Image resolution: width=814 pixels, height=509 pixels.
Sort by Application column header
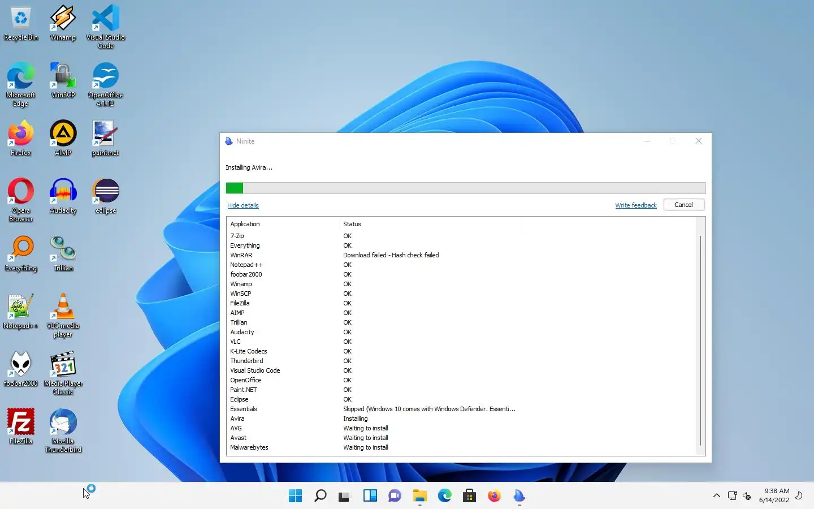283,224
